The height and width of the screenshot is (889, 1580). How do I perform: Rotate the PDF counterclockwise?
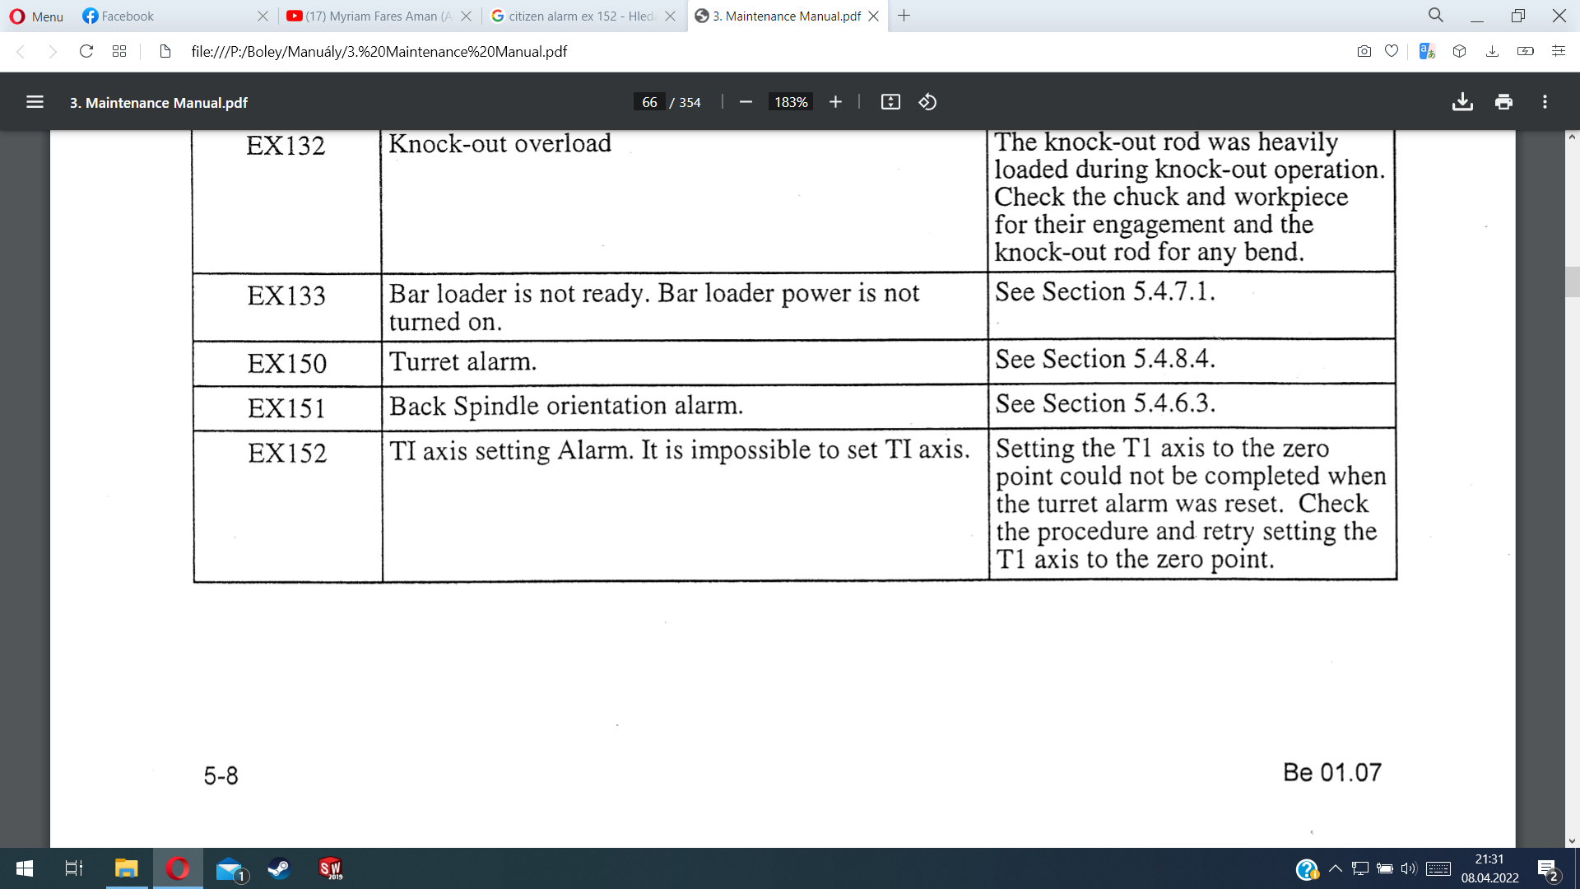(x=927, y=102)
